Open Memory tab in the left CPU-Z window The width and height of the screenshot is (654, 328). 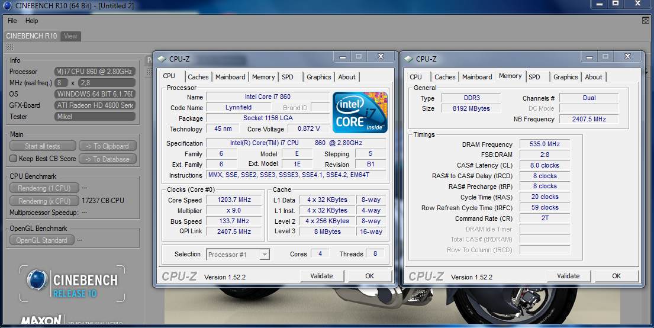(263, 77)
